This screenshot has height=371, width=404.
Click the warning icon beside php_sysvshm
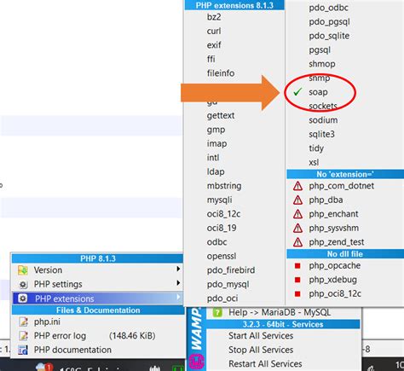297,228
